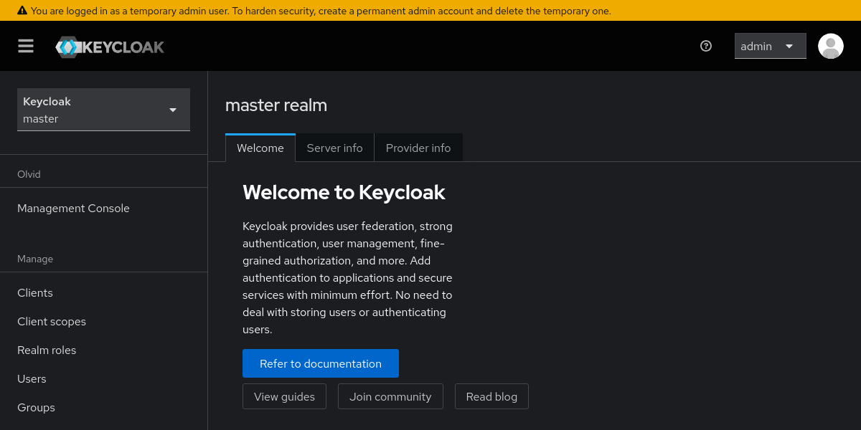Click the Join community button

(390, 396)
